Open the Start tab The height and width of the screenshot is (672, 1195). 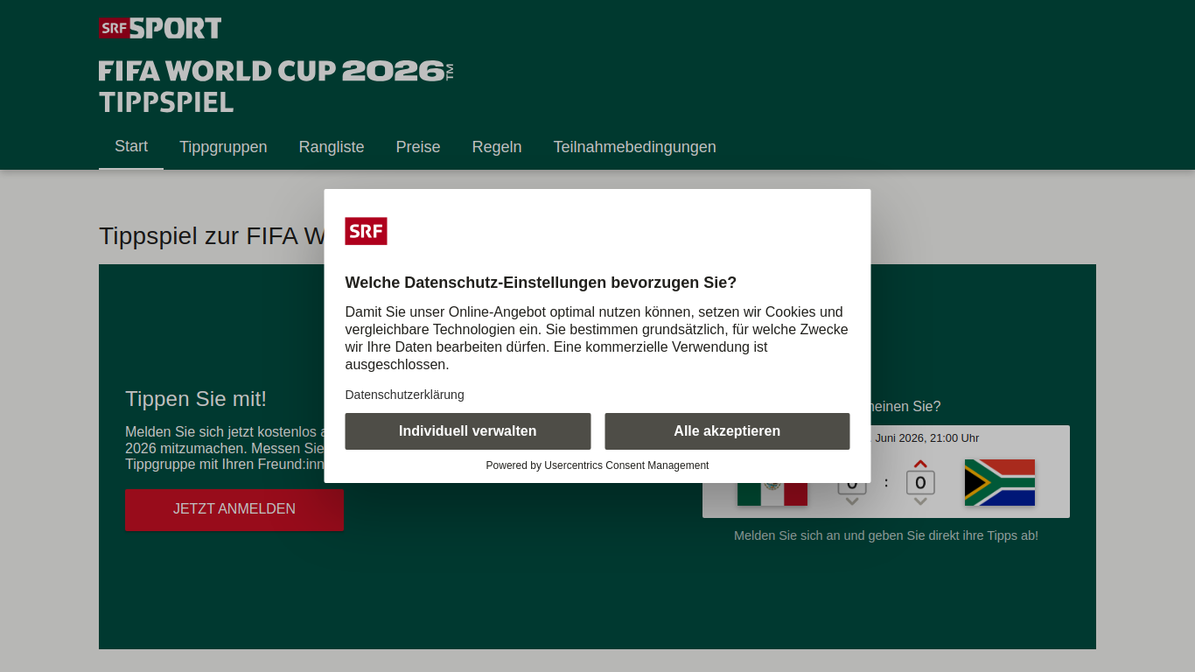pyautogui.click(x=131, y=147)
